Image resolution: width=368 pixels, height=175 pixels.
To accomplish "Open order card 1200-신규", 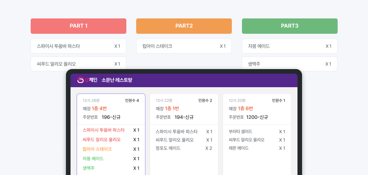I will coord(257,117).
